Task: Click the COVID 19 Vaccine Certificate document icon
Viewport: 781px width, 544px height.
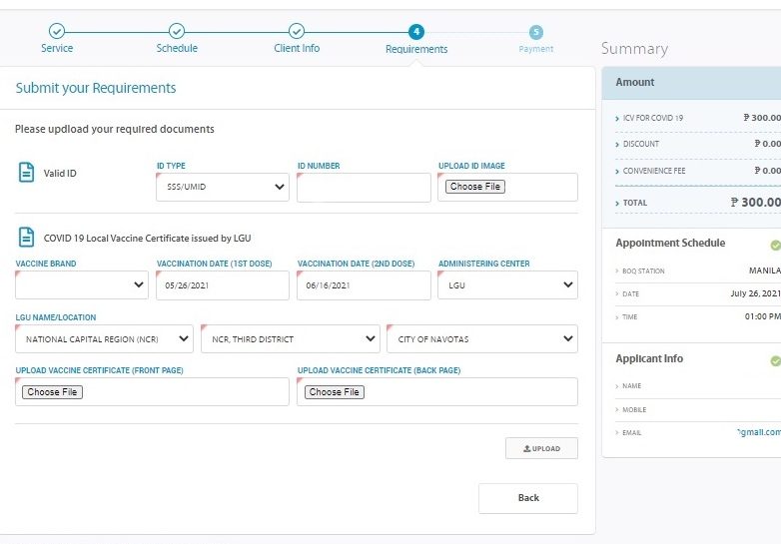Action: pos(27,238)
